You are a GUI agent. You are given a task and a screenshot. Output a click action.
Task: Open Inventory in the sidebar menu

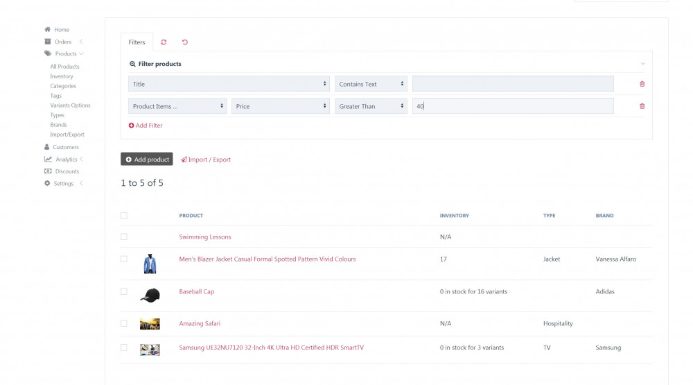pos(61,76)
